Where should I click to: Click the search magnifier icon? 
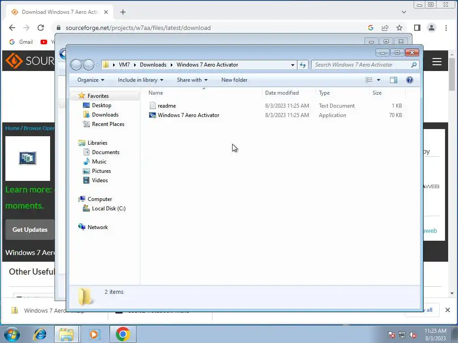[x=414, y=65]
